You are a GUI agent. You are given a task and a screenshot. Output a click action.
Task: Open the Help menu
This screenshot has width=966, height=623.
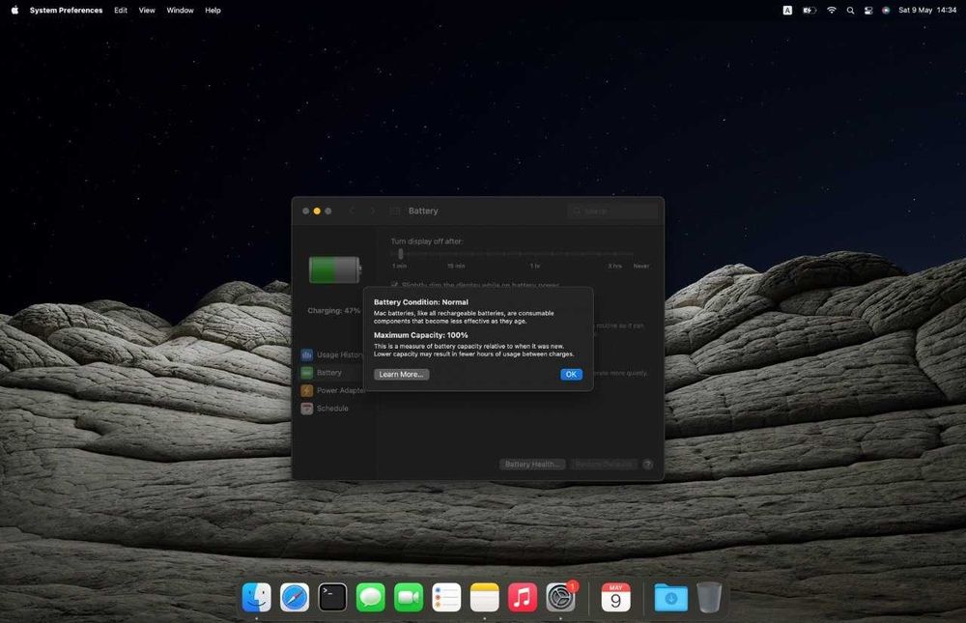213,10
